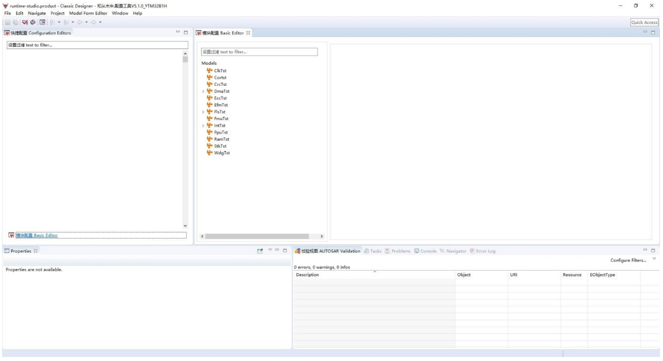This screenshot has height=361, width=663.
Task: Click the horizontal scrollbar under the Models tree
Action: 257,236
